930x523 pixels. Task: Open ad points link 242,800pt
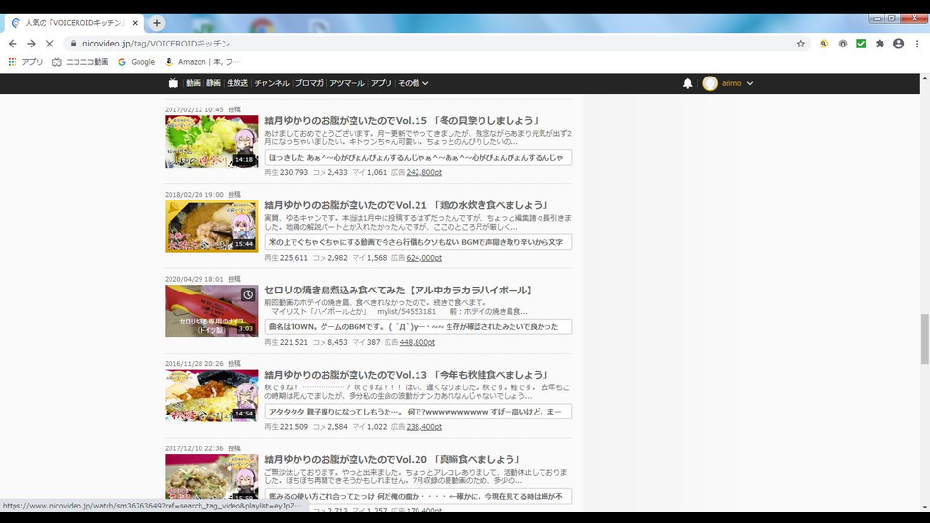[x=424, y=172]
